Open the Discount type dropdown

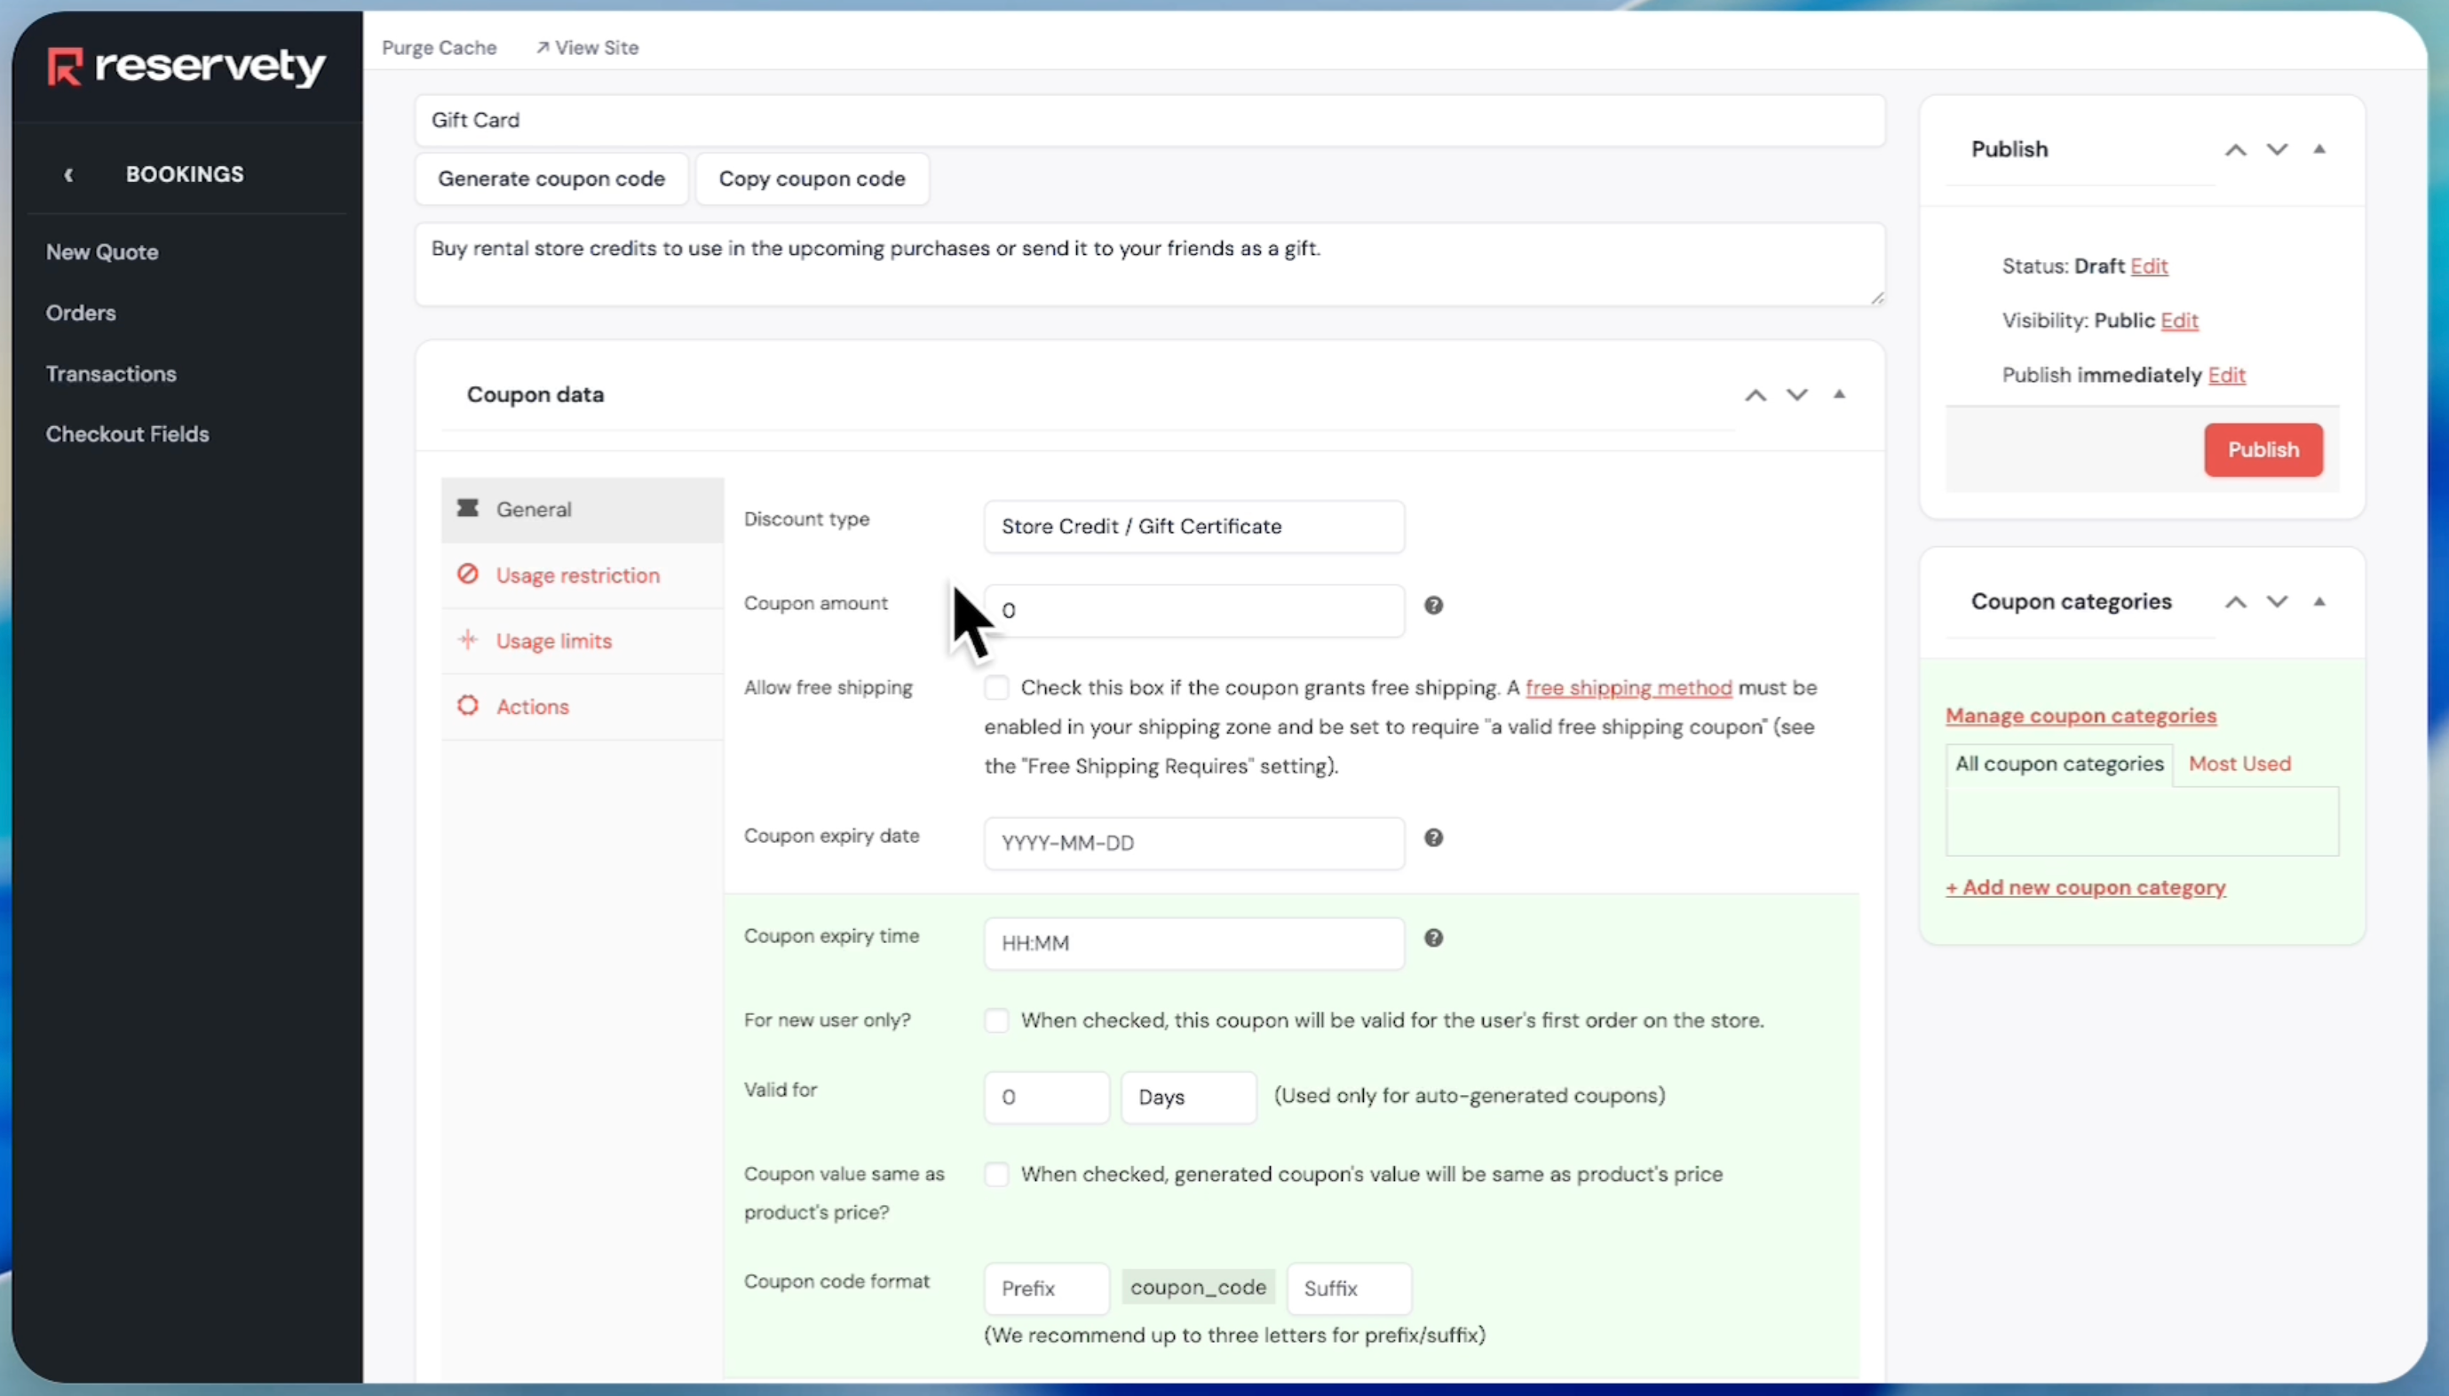pyautogui.click(x=1193, y=527)
